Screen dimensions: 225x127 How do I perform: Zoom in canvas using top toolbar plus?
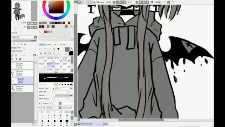(121, 2)
